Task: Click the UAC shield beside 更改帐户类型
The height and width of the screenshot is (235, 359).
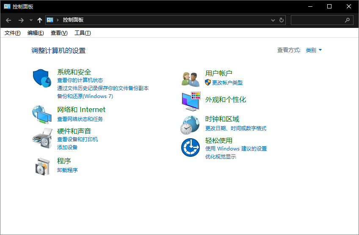Action: [208, 82]
